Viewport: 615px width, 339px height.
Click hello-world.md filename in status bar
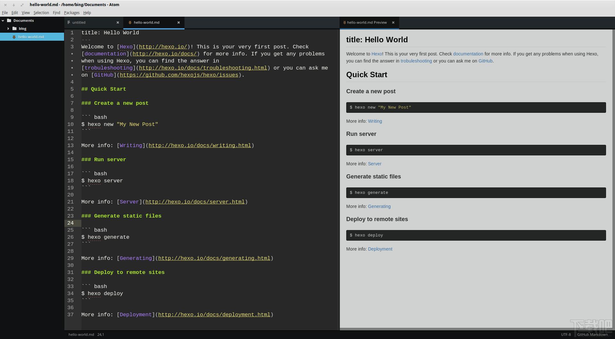tap(81, 335)
